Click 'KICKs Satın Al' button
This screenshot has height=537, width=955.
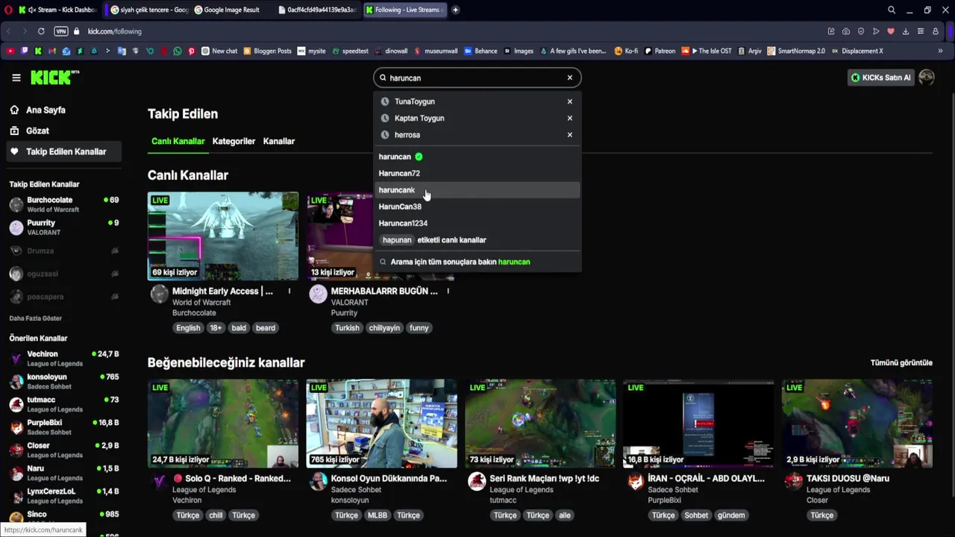[x=881, y=78]
